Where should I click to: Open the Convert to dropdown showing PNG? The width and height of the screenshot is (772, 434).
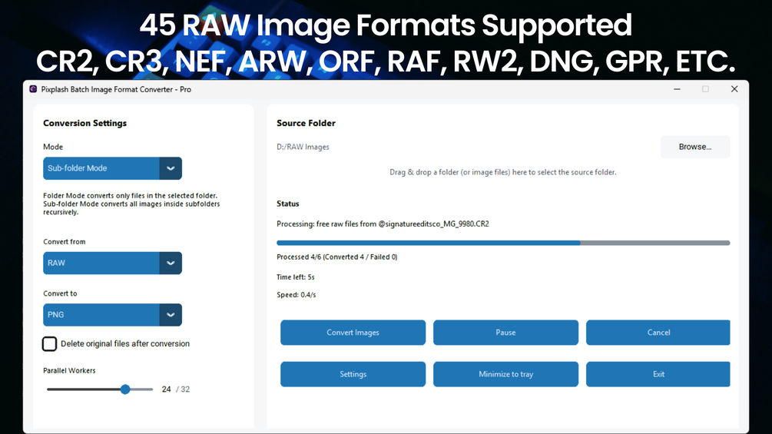click(x=112, y=315)
